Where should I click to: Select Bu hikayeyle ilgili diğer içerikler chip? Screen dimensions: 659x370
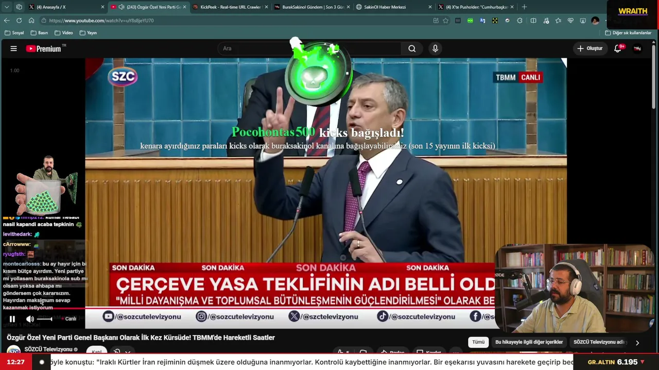point(529,342)
